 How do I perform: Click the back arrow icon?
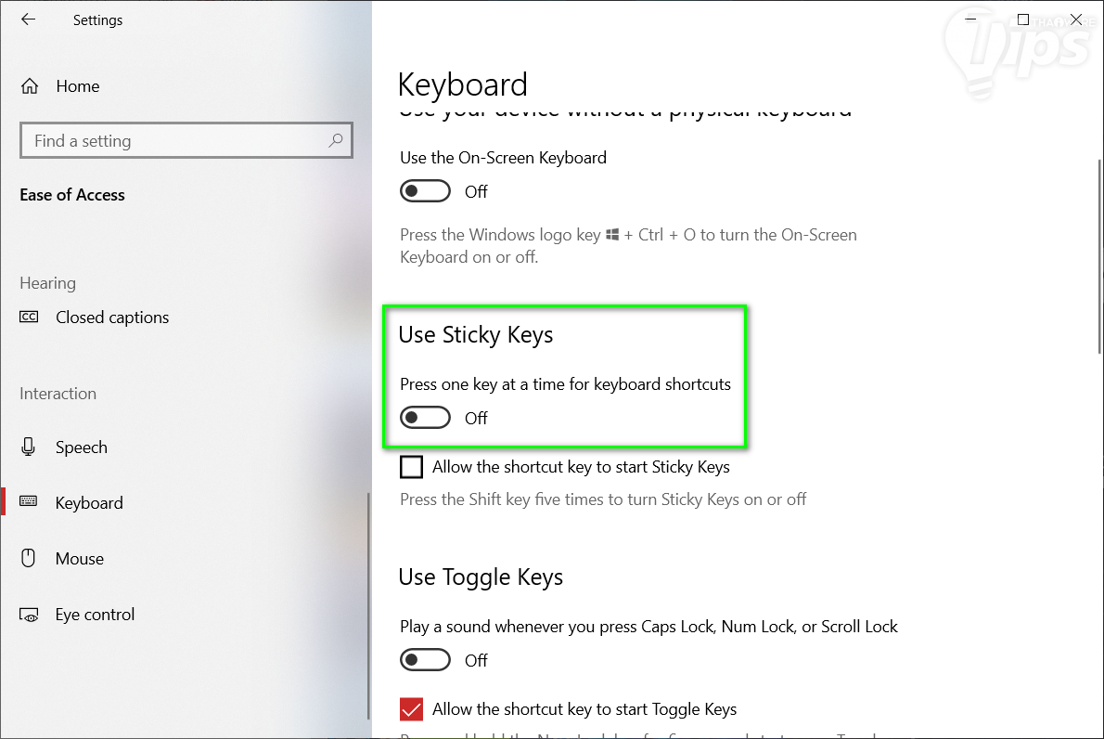pyautogui.click(x=29, y=19)
